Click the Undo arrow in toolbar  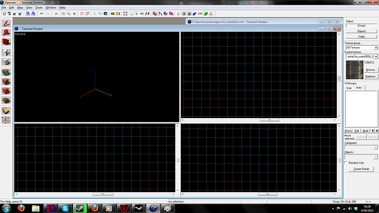[x=42, y=14]
